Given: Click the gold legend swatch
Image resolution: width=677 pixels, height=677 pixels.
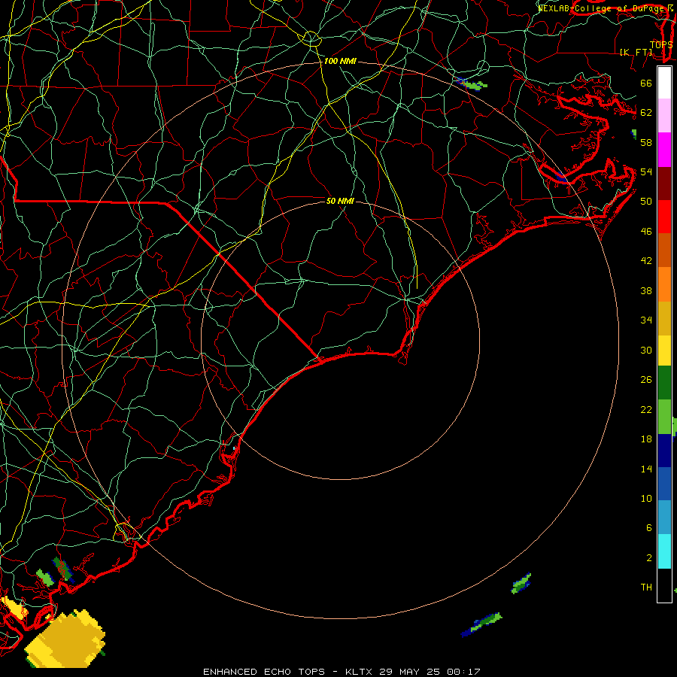Looking at the screenshot, I should [664, 318].
